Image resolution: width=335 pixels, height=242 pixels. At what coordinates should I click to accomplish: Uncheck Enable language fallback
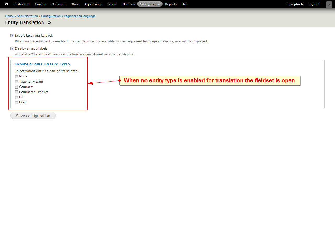tap(12, 36)
